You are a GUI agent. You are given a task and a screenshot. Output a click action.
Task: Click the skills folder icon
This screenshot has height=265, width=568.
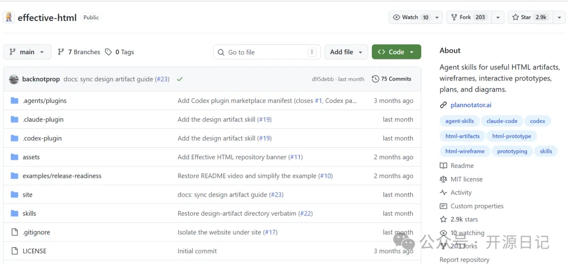click(x=15, y=213)
